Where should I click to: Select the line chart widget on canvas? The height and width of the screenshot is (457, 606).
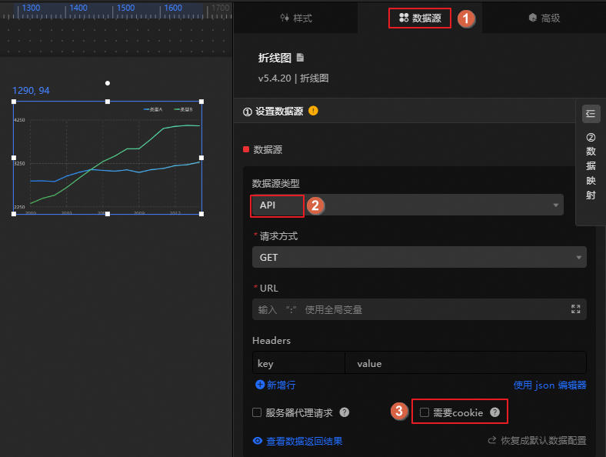coord(108,158)
